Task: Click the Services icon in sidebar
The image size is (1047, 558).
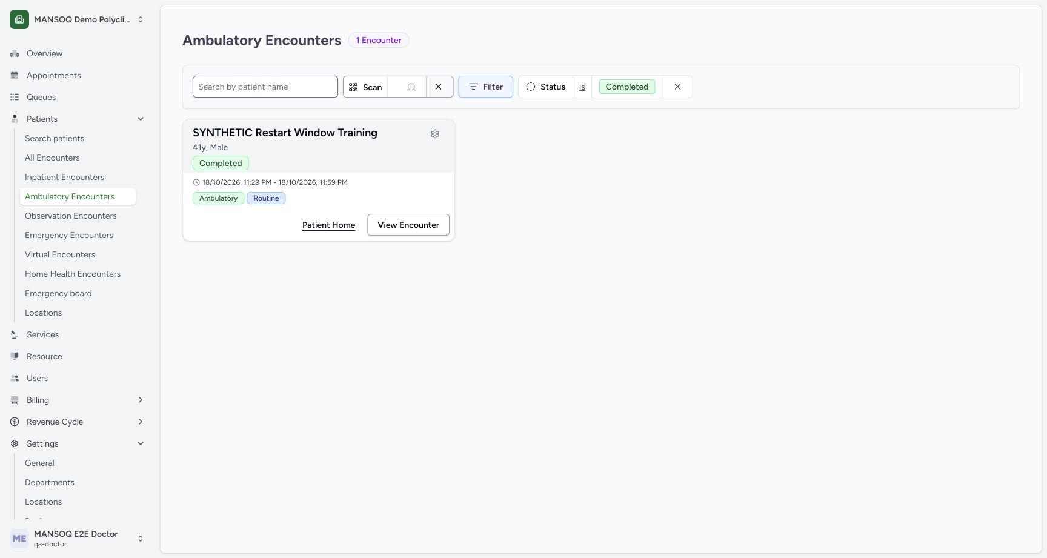Action: 15,334
